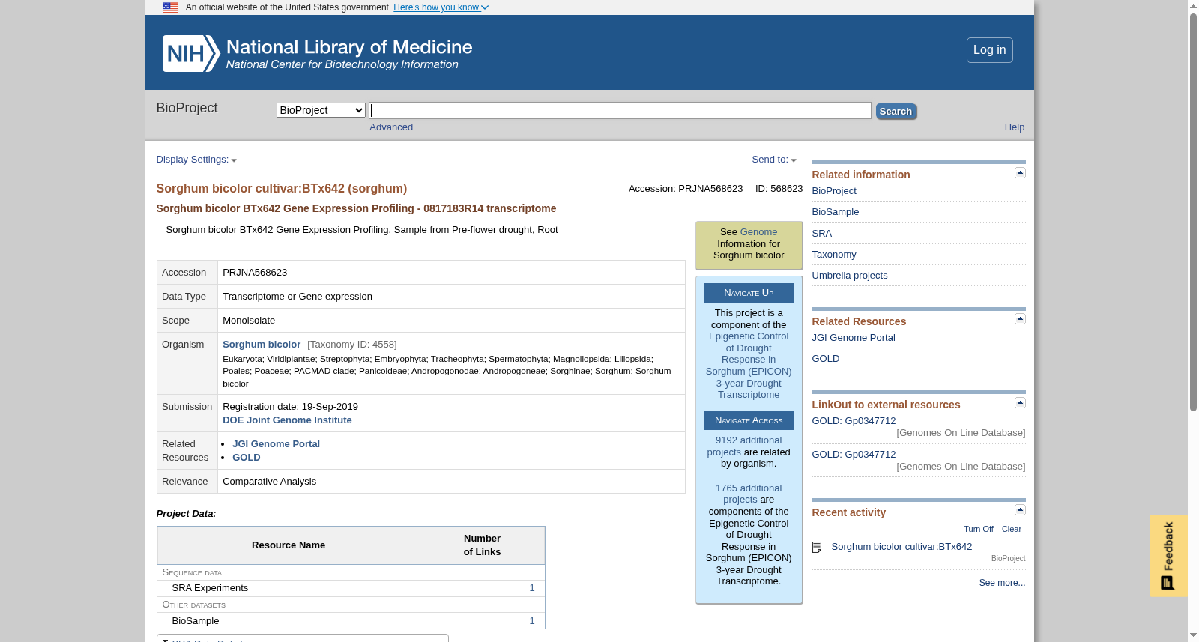Viewport: 1199px width, 642px height.
Task: Clear recent activity
Action: tap(1012, 530)
